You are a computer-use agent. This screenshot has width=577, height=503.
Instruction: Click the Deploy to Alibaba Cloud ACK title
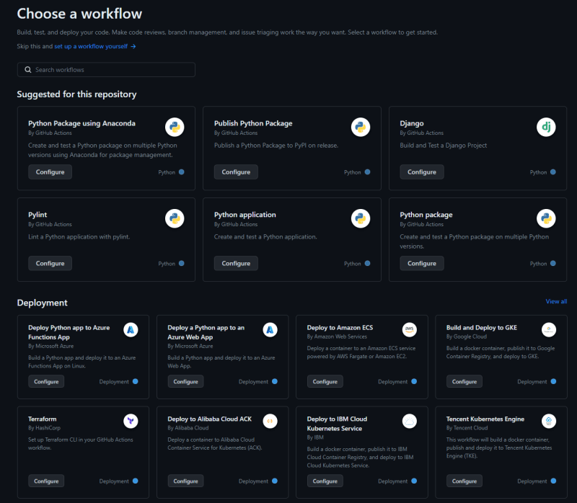coord(210,419)
